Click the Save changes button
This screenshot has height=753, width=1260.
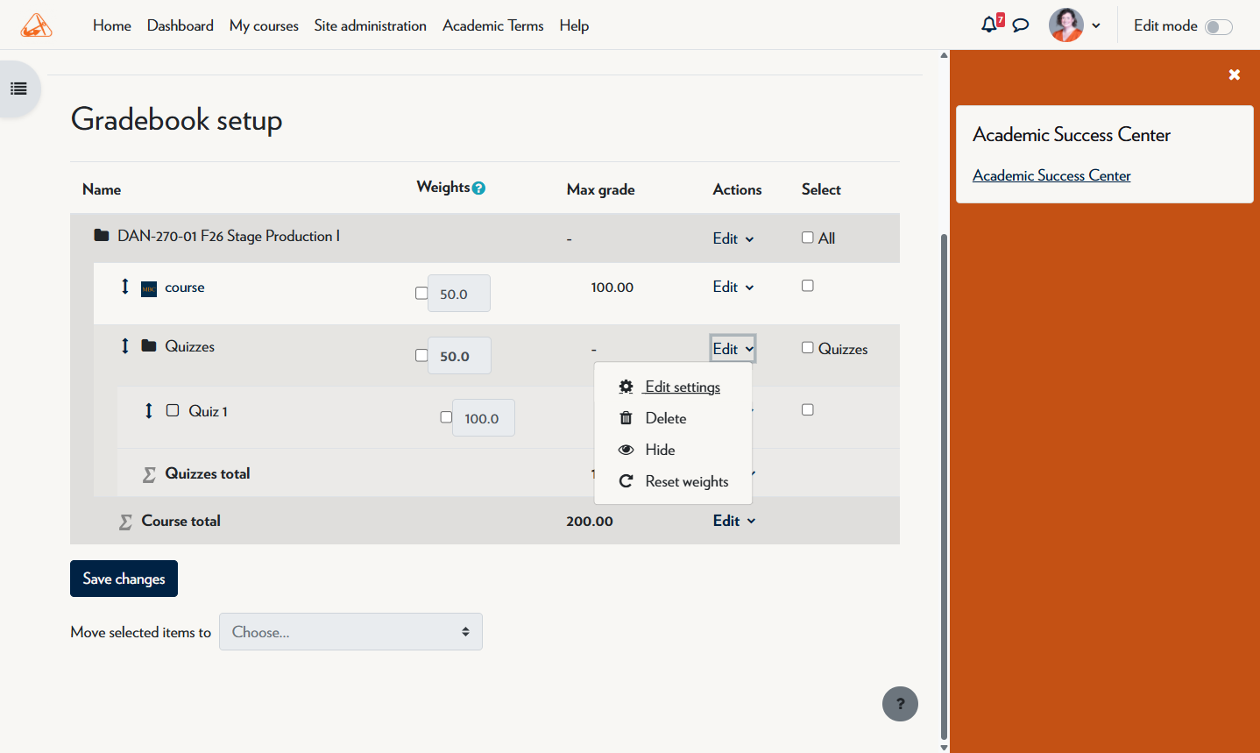tap(124, 579)
